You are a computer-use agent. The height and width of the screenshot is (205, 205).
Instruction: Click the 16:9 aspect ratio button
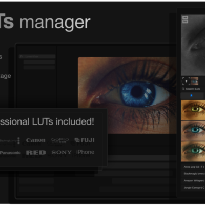[x=185, y=17]
